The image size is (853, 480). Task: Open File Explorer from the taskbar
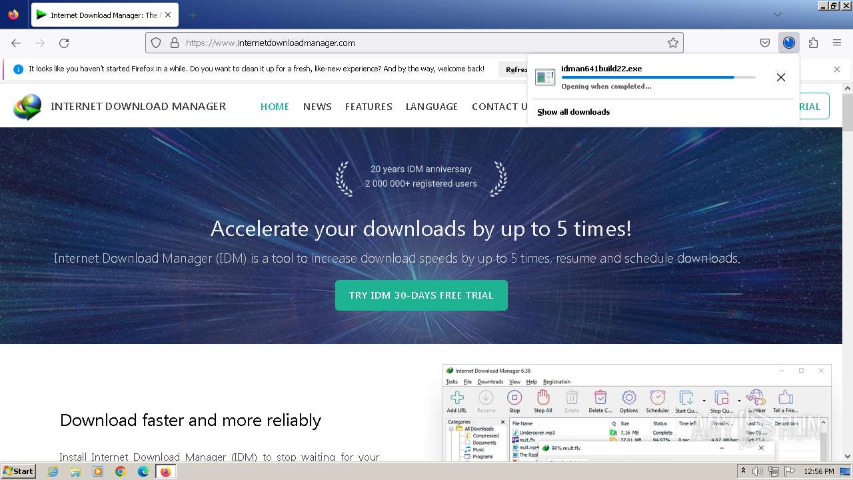pyautogui.click(x=75, y=471)
